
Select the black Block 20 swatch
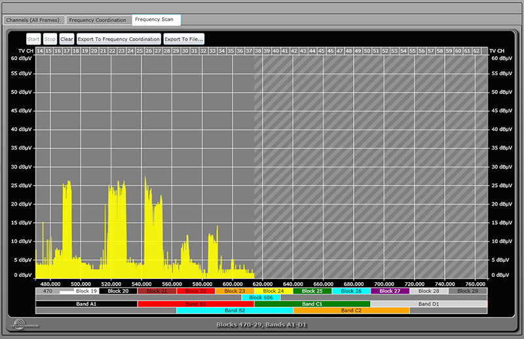(118, 291)
